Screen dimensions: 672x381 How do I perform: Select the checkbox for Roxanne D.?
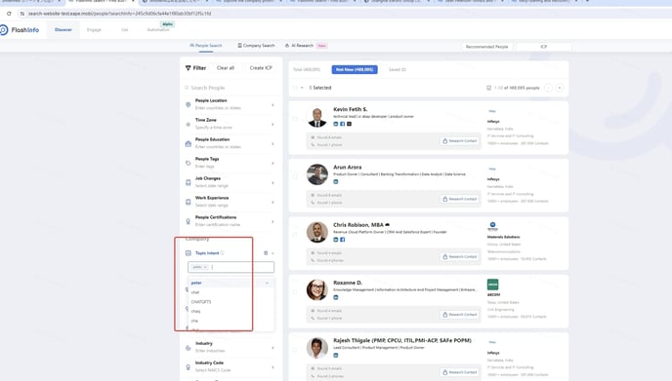295,292
